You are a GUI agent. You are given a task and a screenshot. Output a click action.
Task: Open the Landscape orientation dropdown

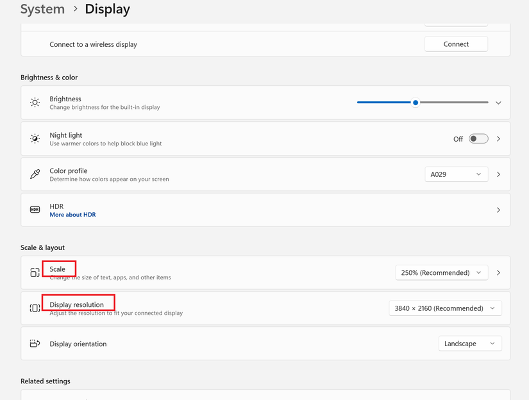click(x=470, y=344)
